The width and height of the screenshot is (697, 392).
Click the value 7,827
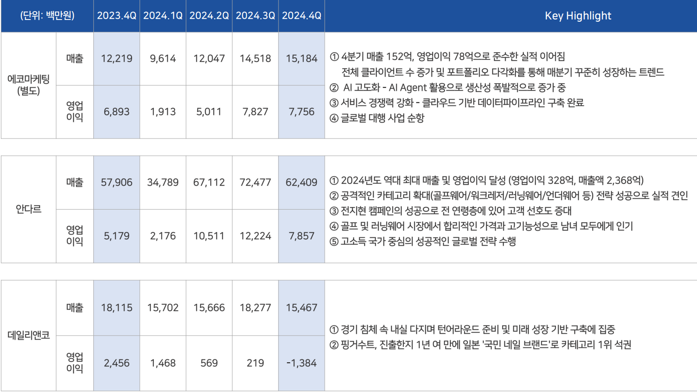pos(255,112)
